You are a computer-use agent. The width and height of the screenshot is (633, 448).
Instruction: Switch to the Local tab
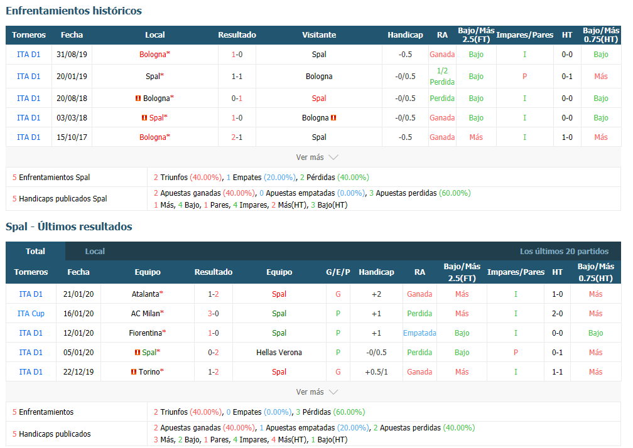click(x=95, y=251)
